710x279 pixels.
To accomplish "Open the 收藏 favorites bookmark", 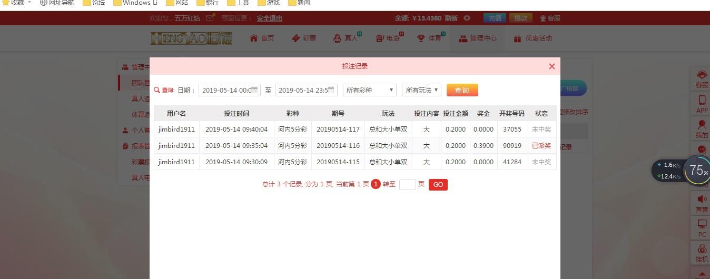I will click(x=14, y=3).
